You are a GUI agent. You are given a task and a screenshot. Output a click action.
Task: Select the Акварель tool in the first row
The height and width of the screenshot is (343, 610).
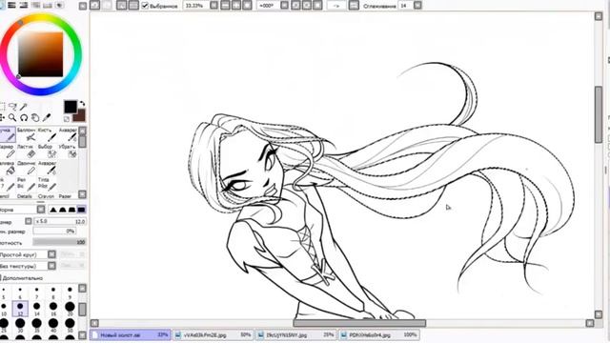[x=68, y=134]
